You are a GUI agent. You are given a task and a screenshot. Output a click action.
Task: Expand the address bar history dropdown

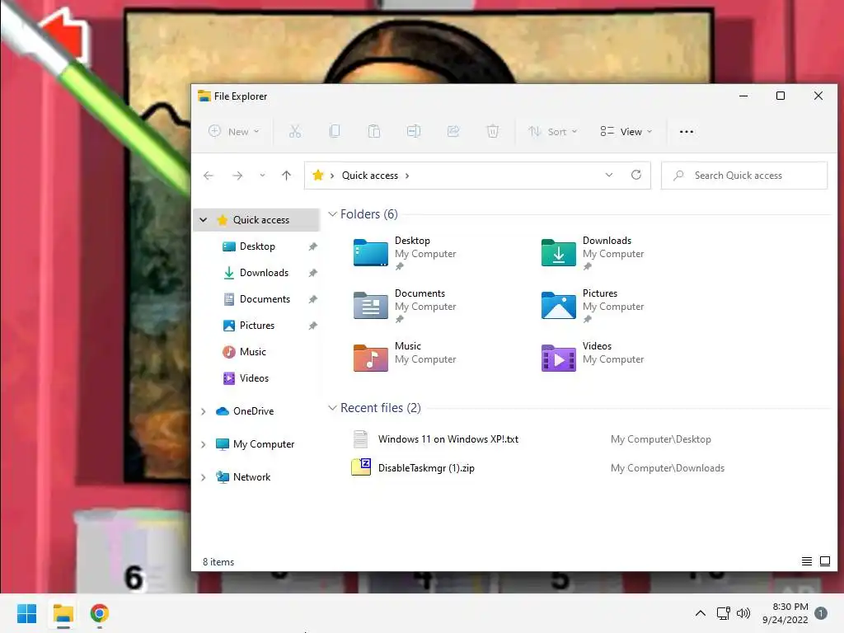[x=609, y=175]
